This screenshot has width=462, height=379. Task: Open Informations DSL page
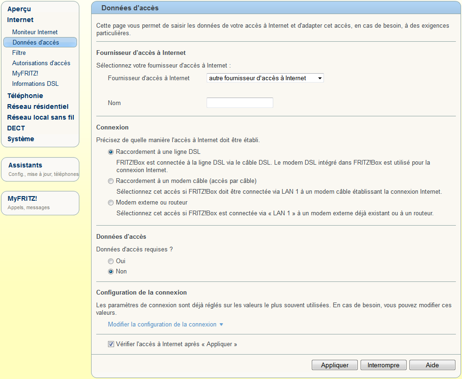click(35, 83)
